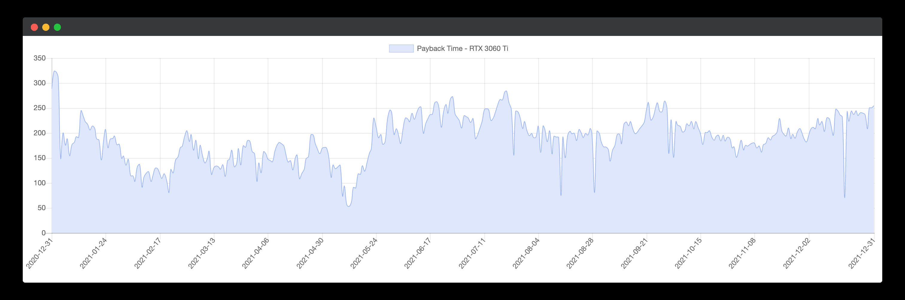Screen dimensions: 905x300
Task: Click the 50 y-axis value label
Action: pos(42,208)
